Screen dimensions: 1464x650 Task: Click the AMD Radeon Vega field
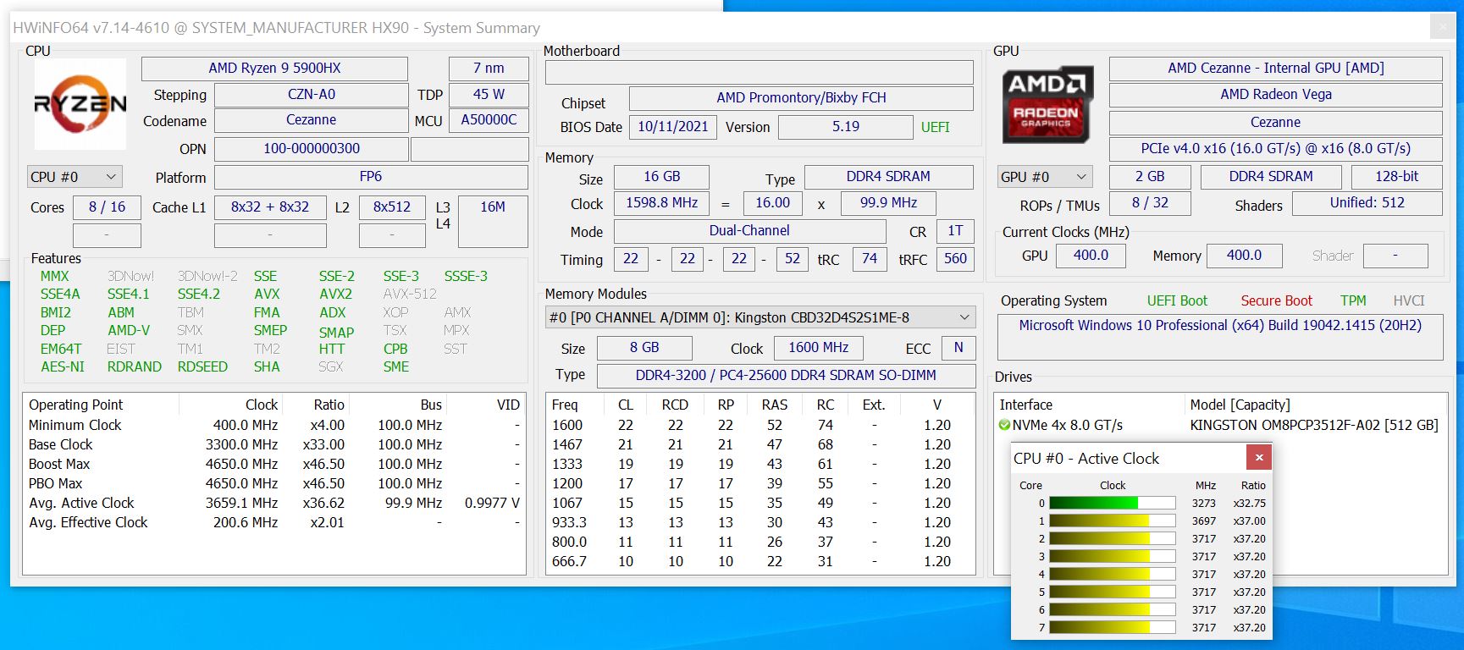(x=1275, y=95)
